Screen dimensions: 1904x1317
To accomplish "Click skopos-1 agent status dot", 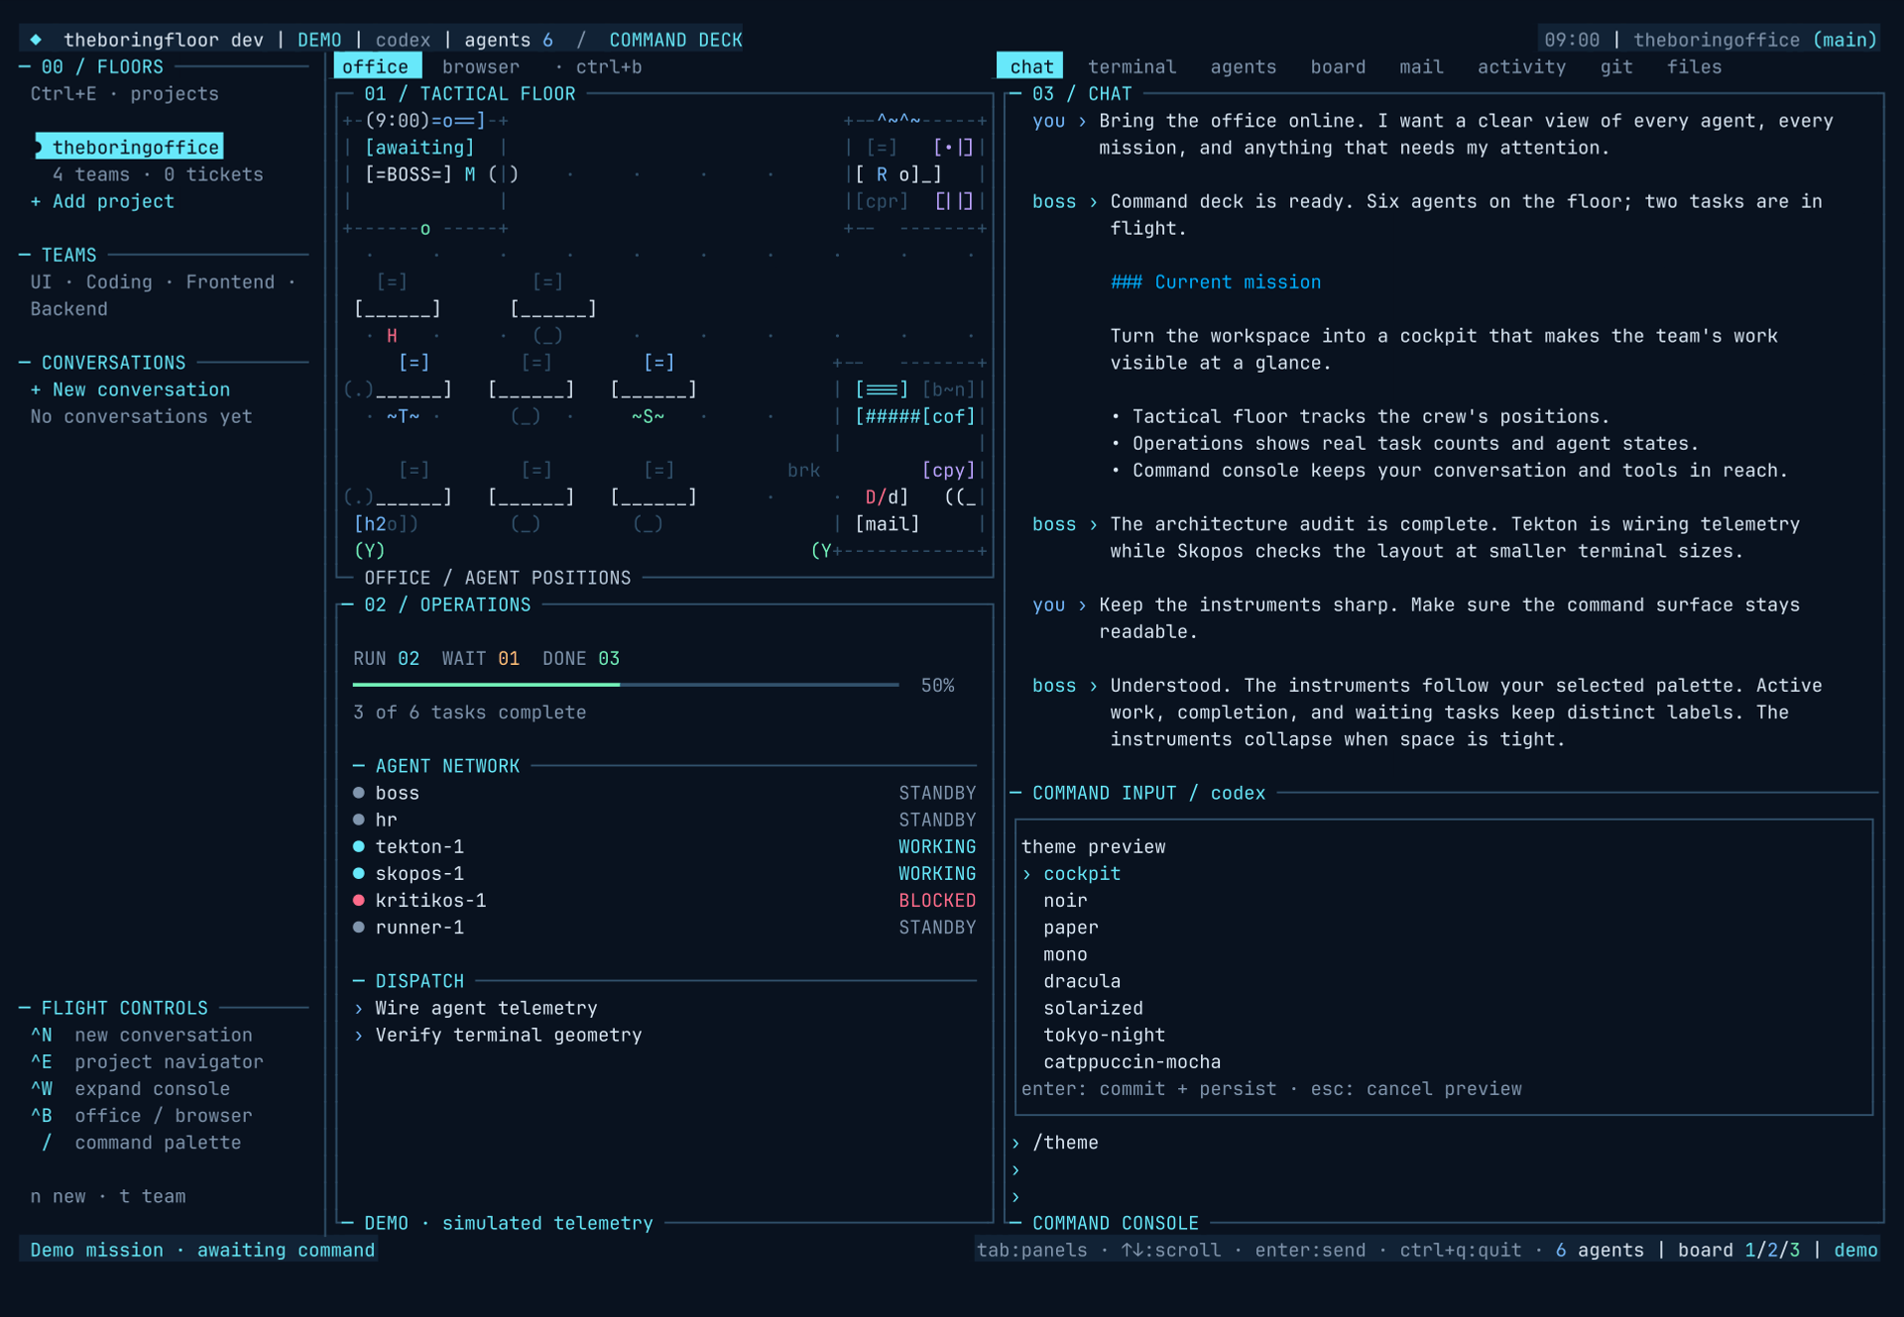I will coord(359,873).
